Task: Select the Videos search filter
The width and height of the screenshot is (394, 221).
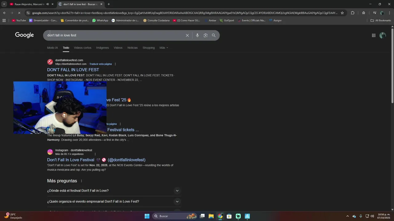Action: point(118,48)
